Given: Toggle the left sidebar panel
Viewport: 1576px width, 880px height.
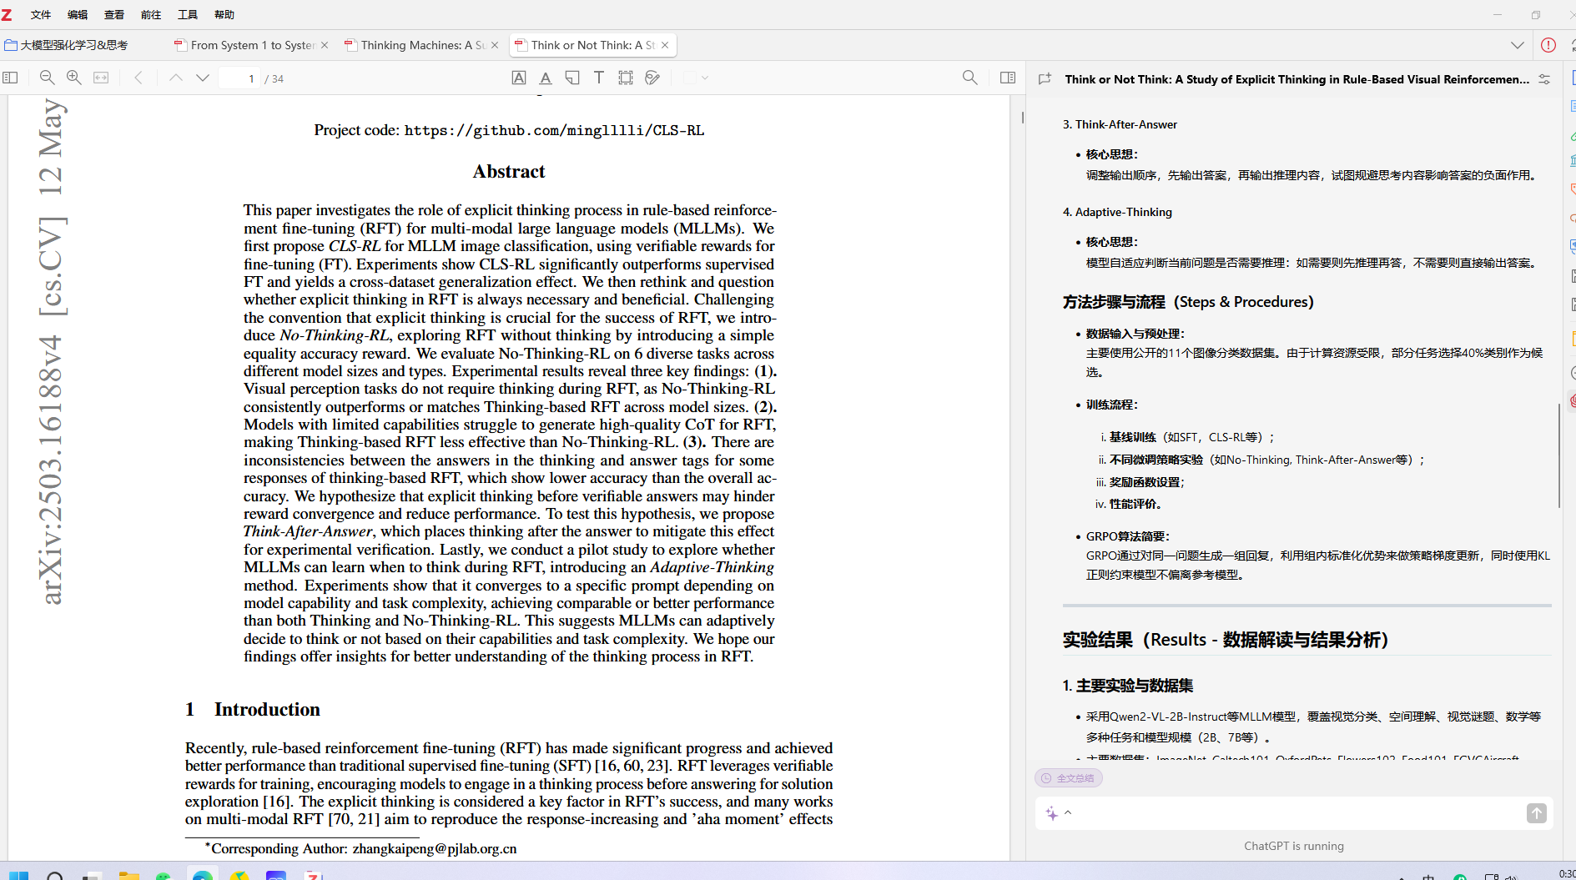Looking at the screenshot, I should (x=10, y=78).
